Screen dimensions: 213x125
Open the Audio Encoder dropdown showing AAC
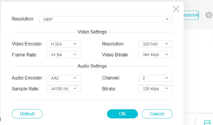pyautogui.click(x=64, y=78)
